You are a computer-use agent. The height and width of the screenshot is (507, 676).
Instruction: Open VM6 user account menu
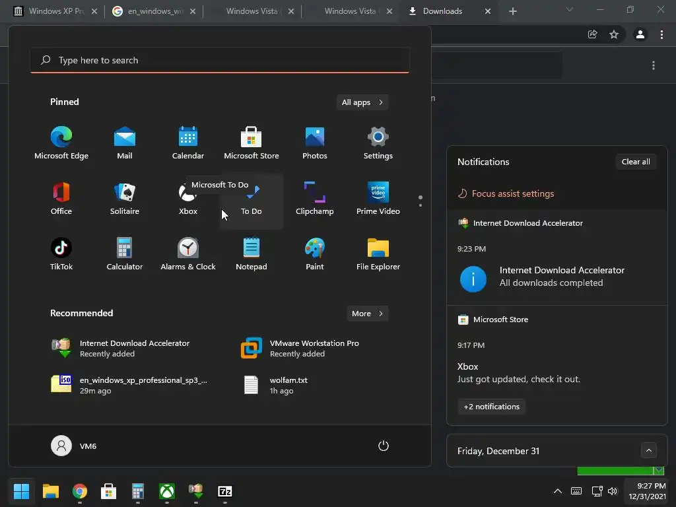click(74, 446)
